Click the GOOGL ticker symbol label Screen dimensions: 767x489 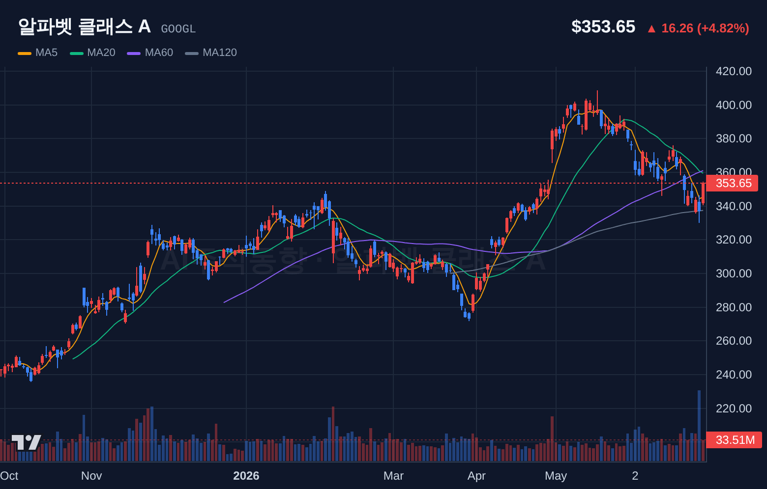coord(178,29)
